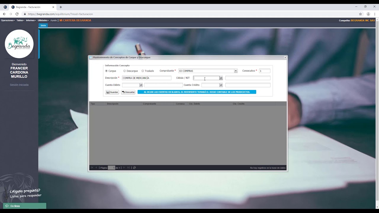Image resolution: width=379 pixels, height=213 pixels.
Task: Open the Informes menu
Action: coord(31,20)
